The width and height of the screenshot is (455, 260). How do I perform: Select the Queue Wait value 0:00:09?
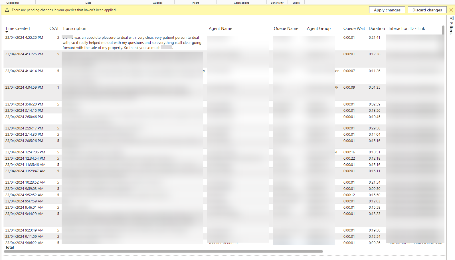point(349,88)
